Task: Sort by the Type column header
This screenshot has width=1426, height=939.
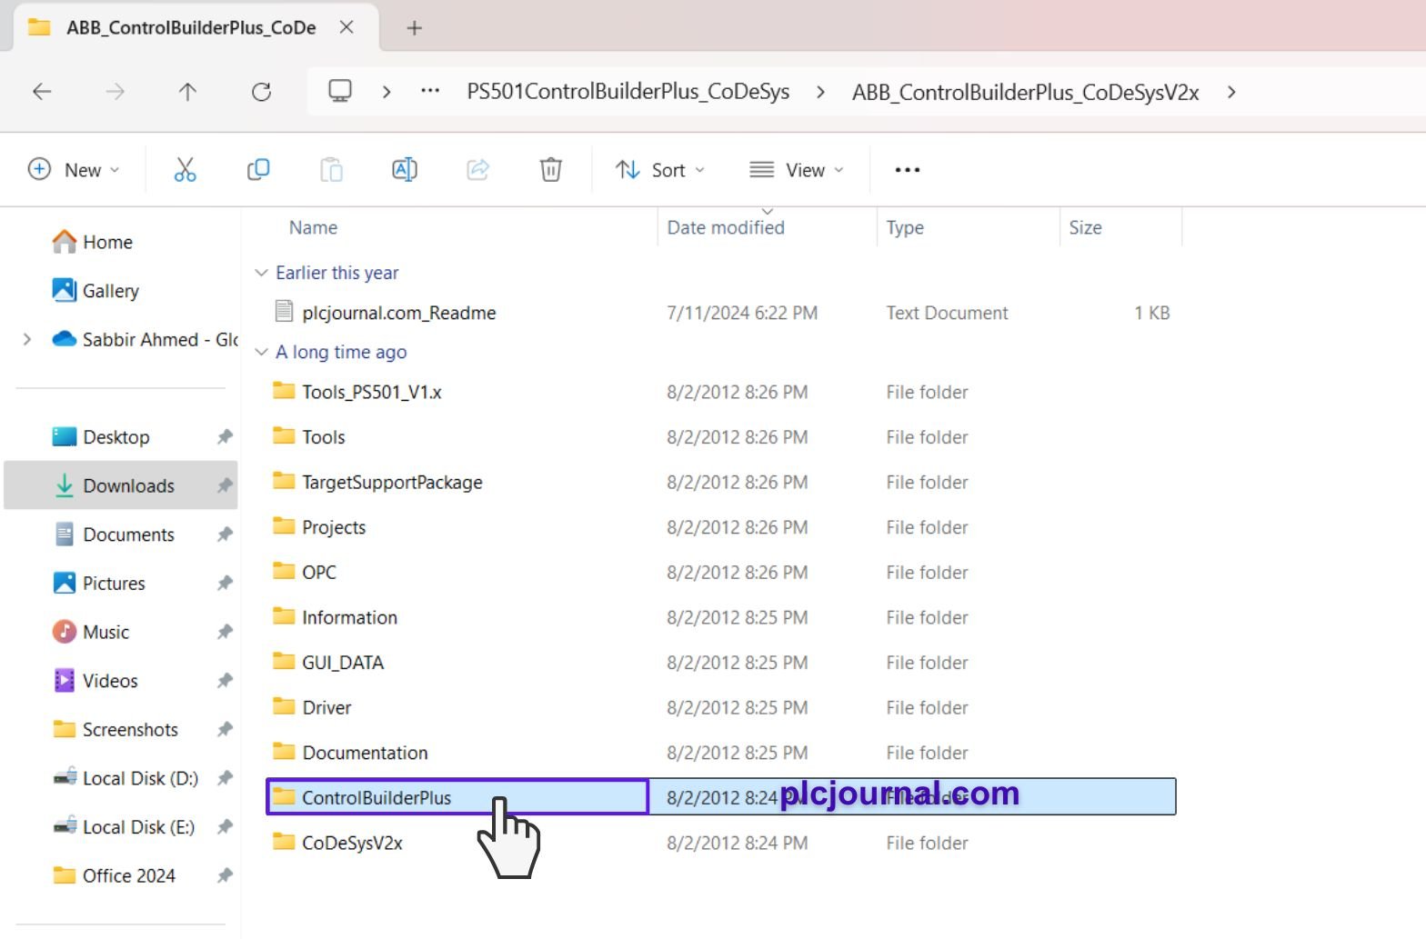Action: [905, 227]
